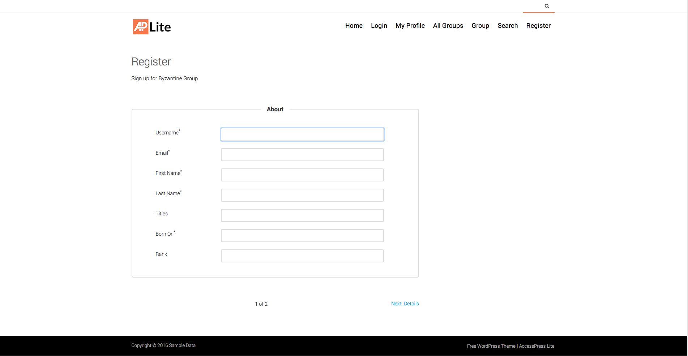
Task: Select the First Name text box
Action: [302, 175]
